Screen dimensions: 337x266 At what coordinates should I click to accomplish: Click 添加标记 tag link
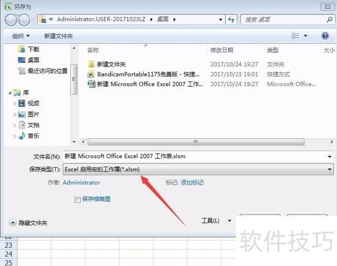coord(192,182)
